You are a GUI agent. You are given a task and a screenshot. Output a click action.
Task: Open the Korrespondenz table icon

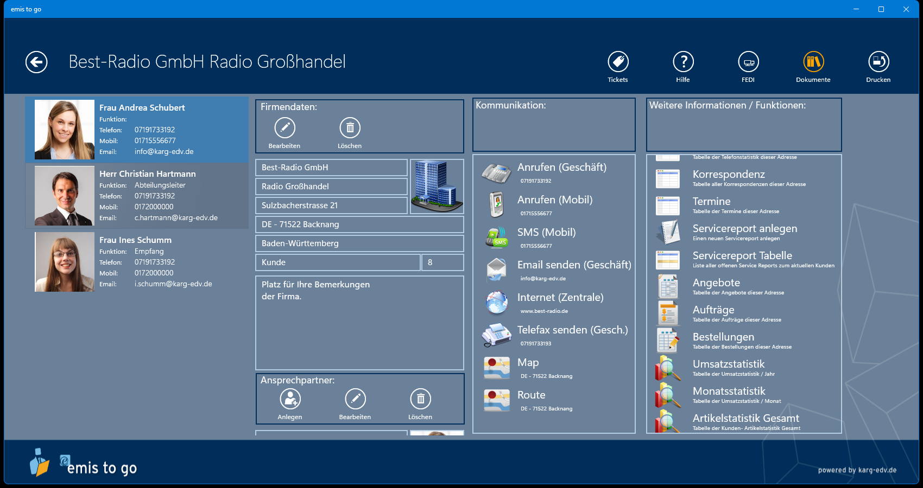(668, 178)
